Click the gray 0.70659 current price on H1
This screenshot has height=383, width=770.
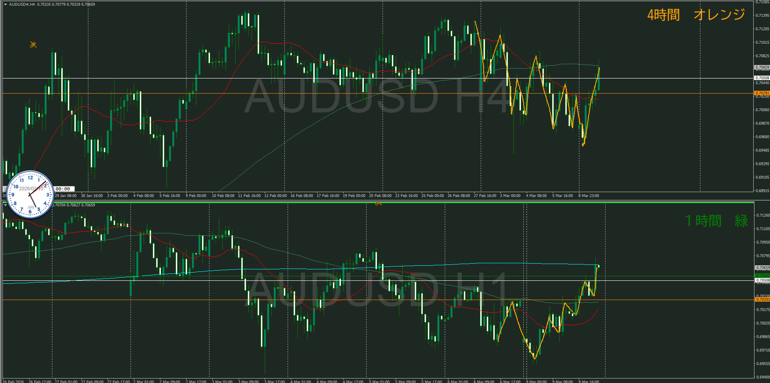(x=762, y=267)
